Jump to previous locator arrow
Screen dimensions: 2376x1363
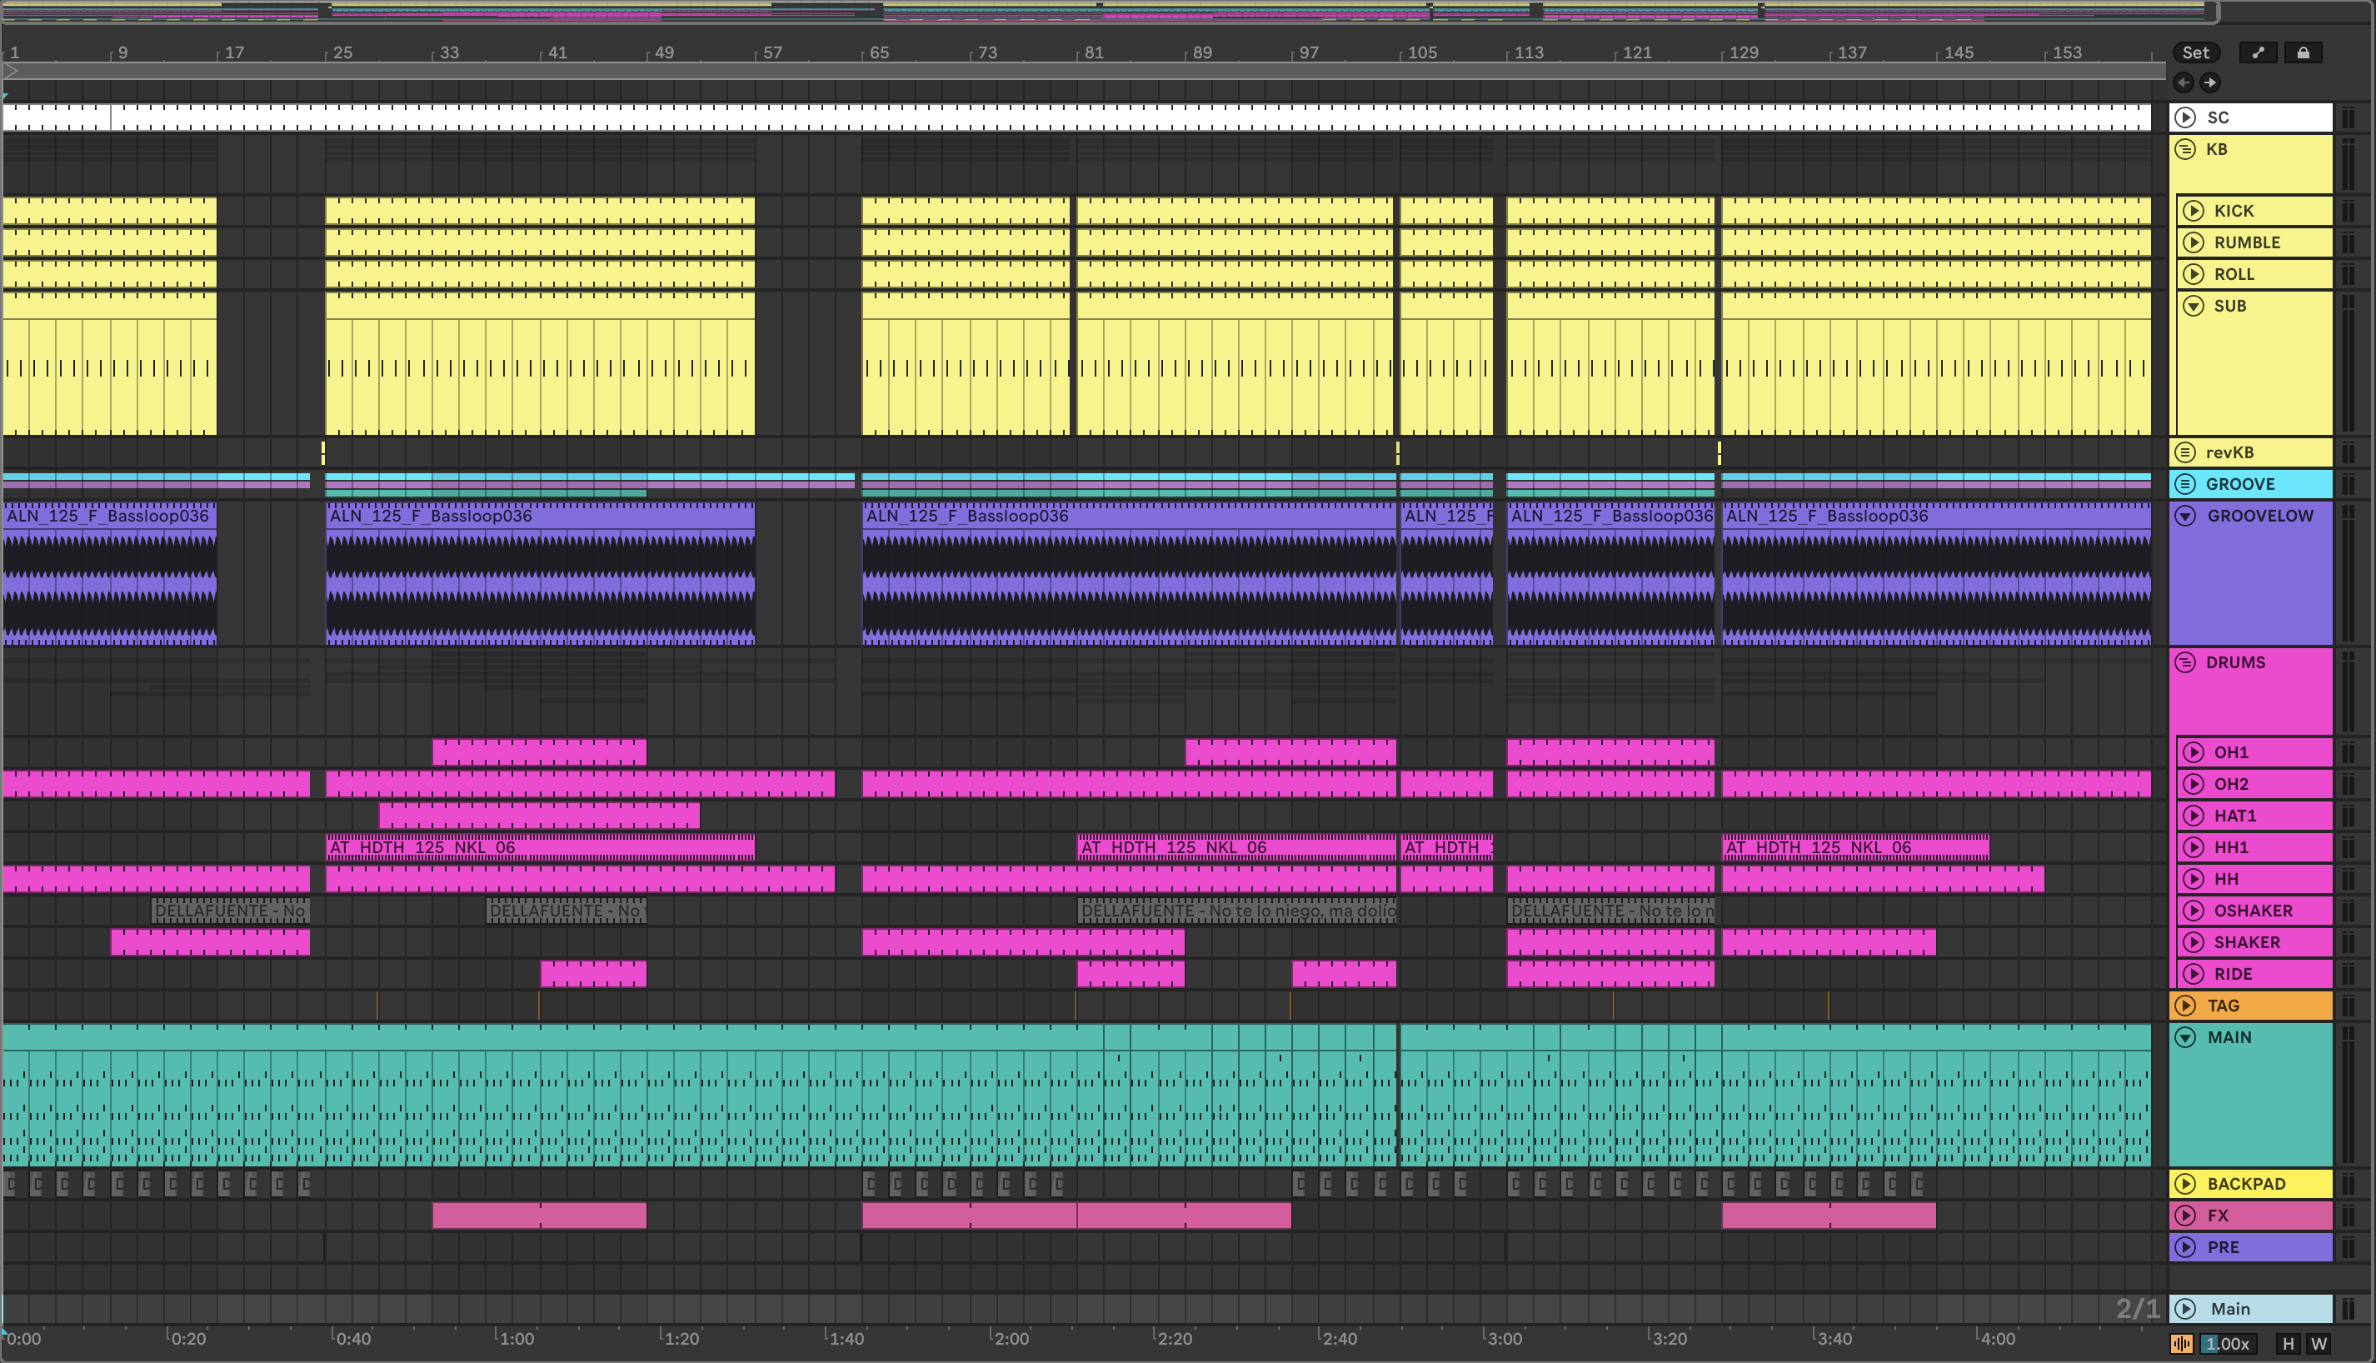pyautogui.click(x=2184, y=82)
